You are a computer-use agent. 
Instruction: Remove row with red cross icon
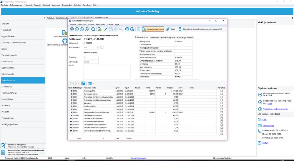point(77,84)
